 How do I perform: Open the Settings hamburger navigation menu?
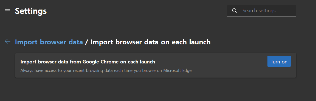[x=7, y=11]
